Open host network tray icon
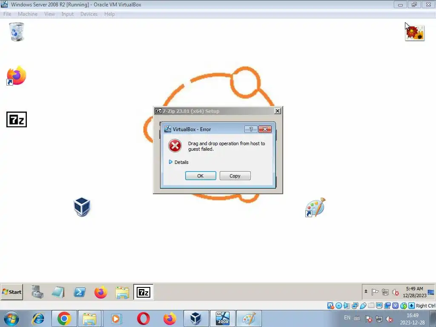The height and width of the screenshot is (327, 436). coord(379,319)
